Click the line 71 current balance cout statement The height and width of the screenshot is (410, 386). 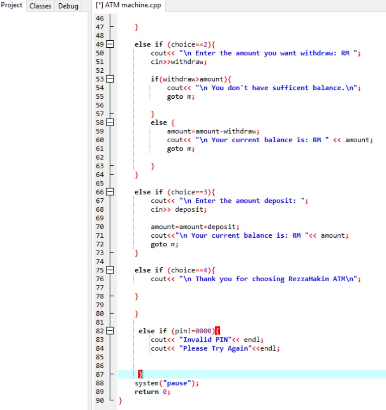[249, 235]
